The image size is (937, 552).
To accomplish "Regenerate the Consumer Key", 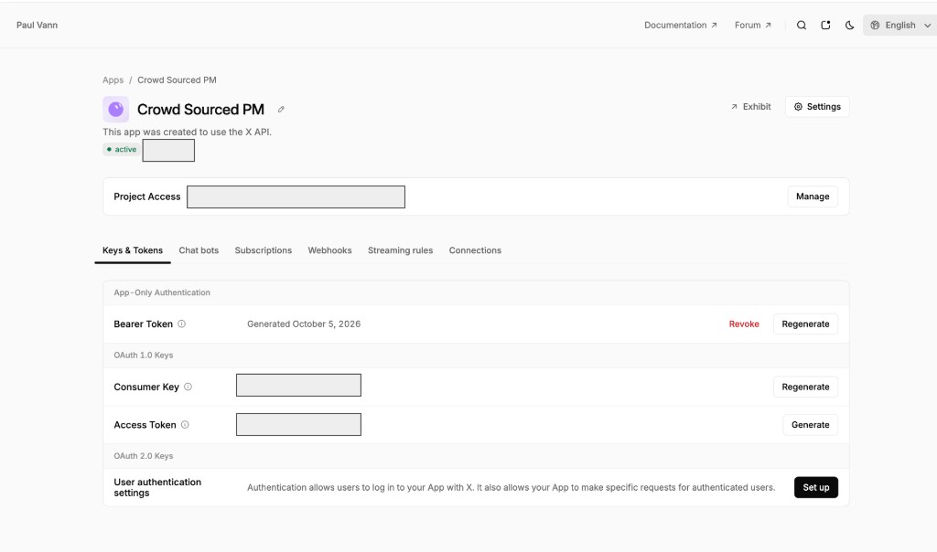I will (805, 387).
